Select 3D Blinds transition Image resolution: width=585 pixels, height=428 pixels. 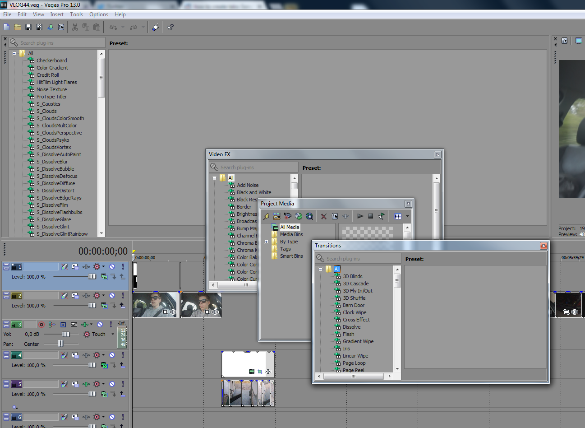352,276
